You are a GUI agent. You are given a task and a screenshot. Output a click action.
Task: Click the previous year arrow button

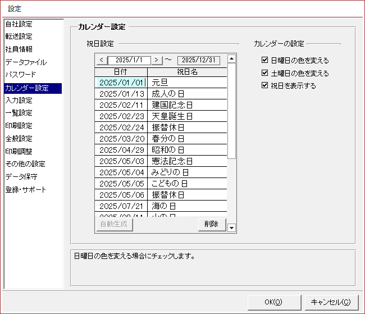101,60
